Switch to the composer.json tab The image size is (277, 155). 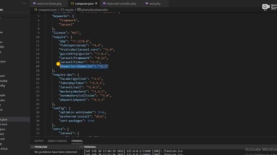point(84,3)
